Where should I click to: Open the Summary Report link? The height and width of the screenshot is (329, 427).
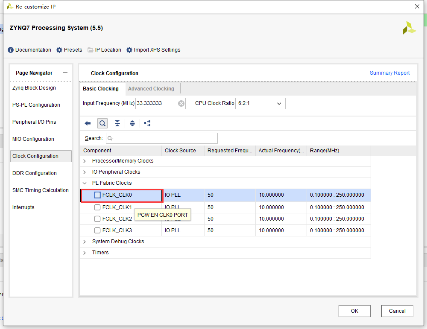click(x=389, y=73)
